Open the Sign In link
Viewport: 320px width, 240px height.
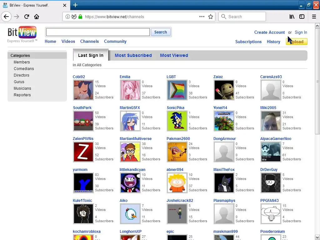301,32
